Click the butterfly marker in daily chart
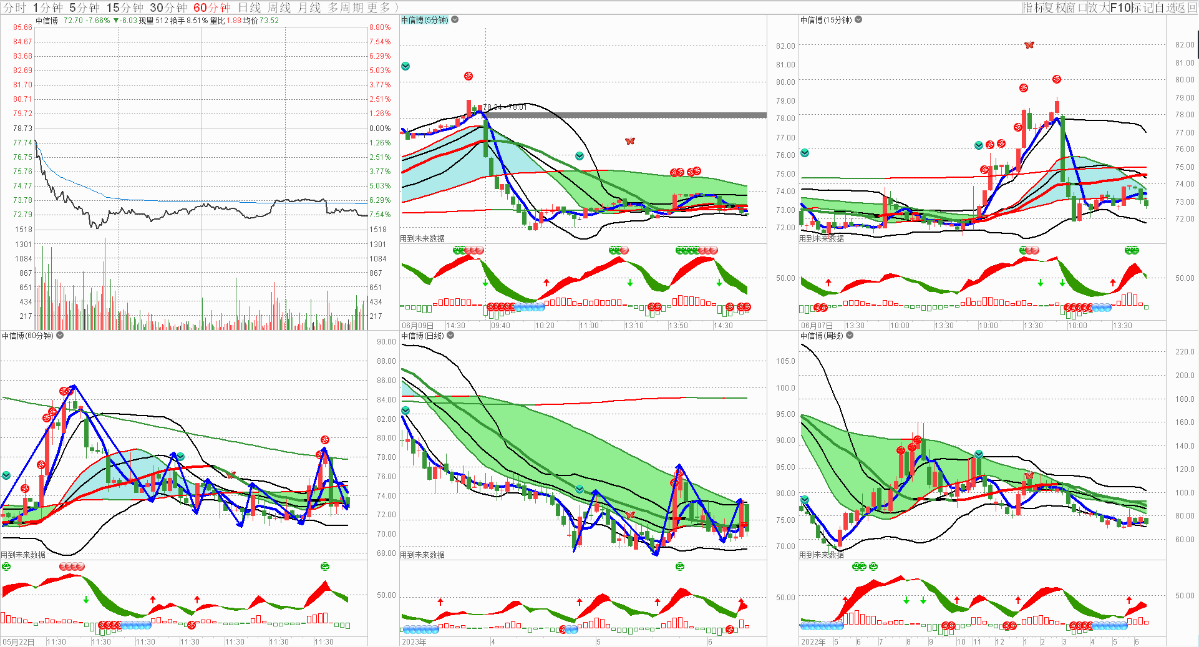This screenshot has height=647, width=1199. click(629, 515)
